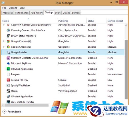Switch to the Performance tab
129x117 pixels.
tap(22, 13)
